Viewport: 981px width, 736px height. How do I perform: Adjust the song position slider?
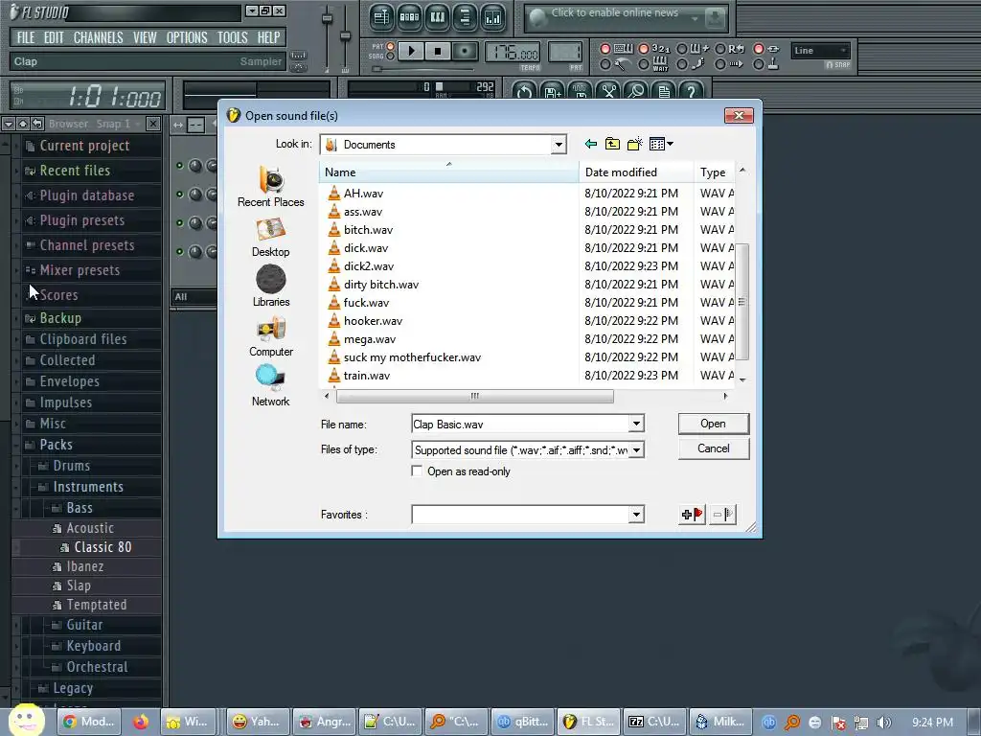tap(422, 69)
